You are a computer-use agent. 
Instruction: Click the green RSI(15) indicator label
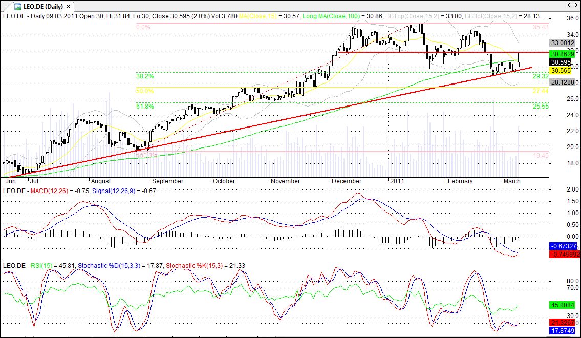[41, 266]
